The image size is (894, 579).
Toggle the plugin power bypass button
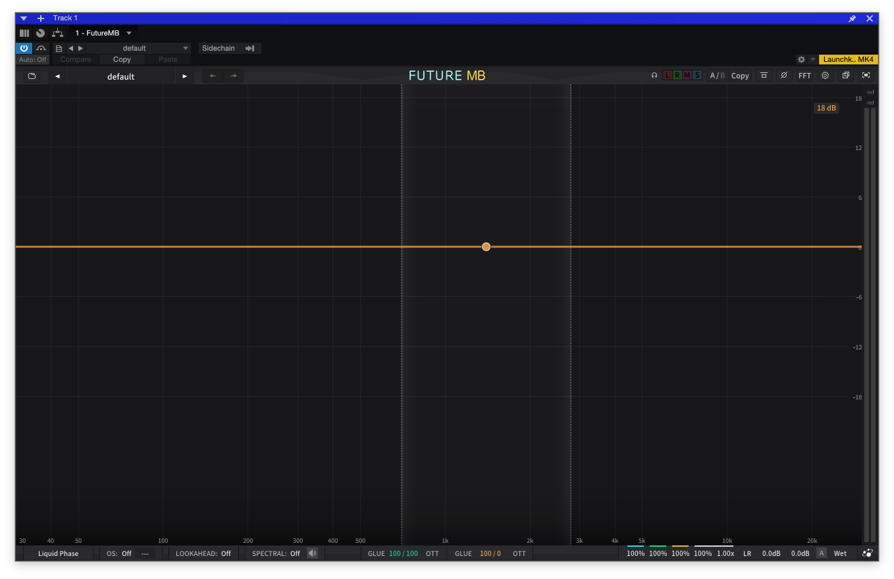(x=24, y=48)
